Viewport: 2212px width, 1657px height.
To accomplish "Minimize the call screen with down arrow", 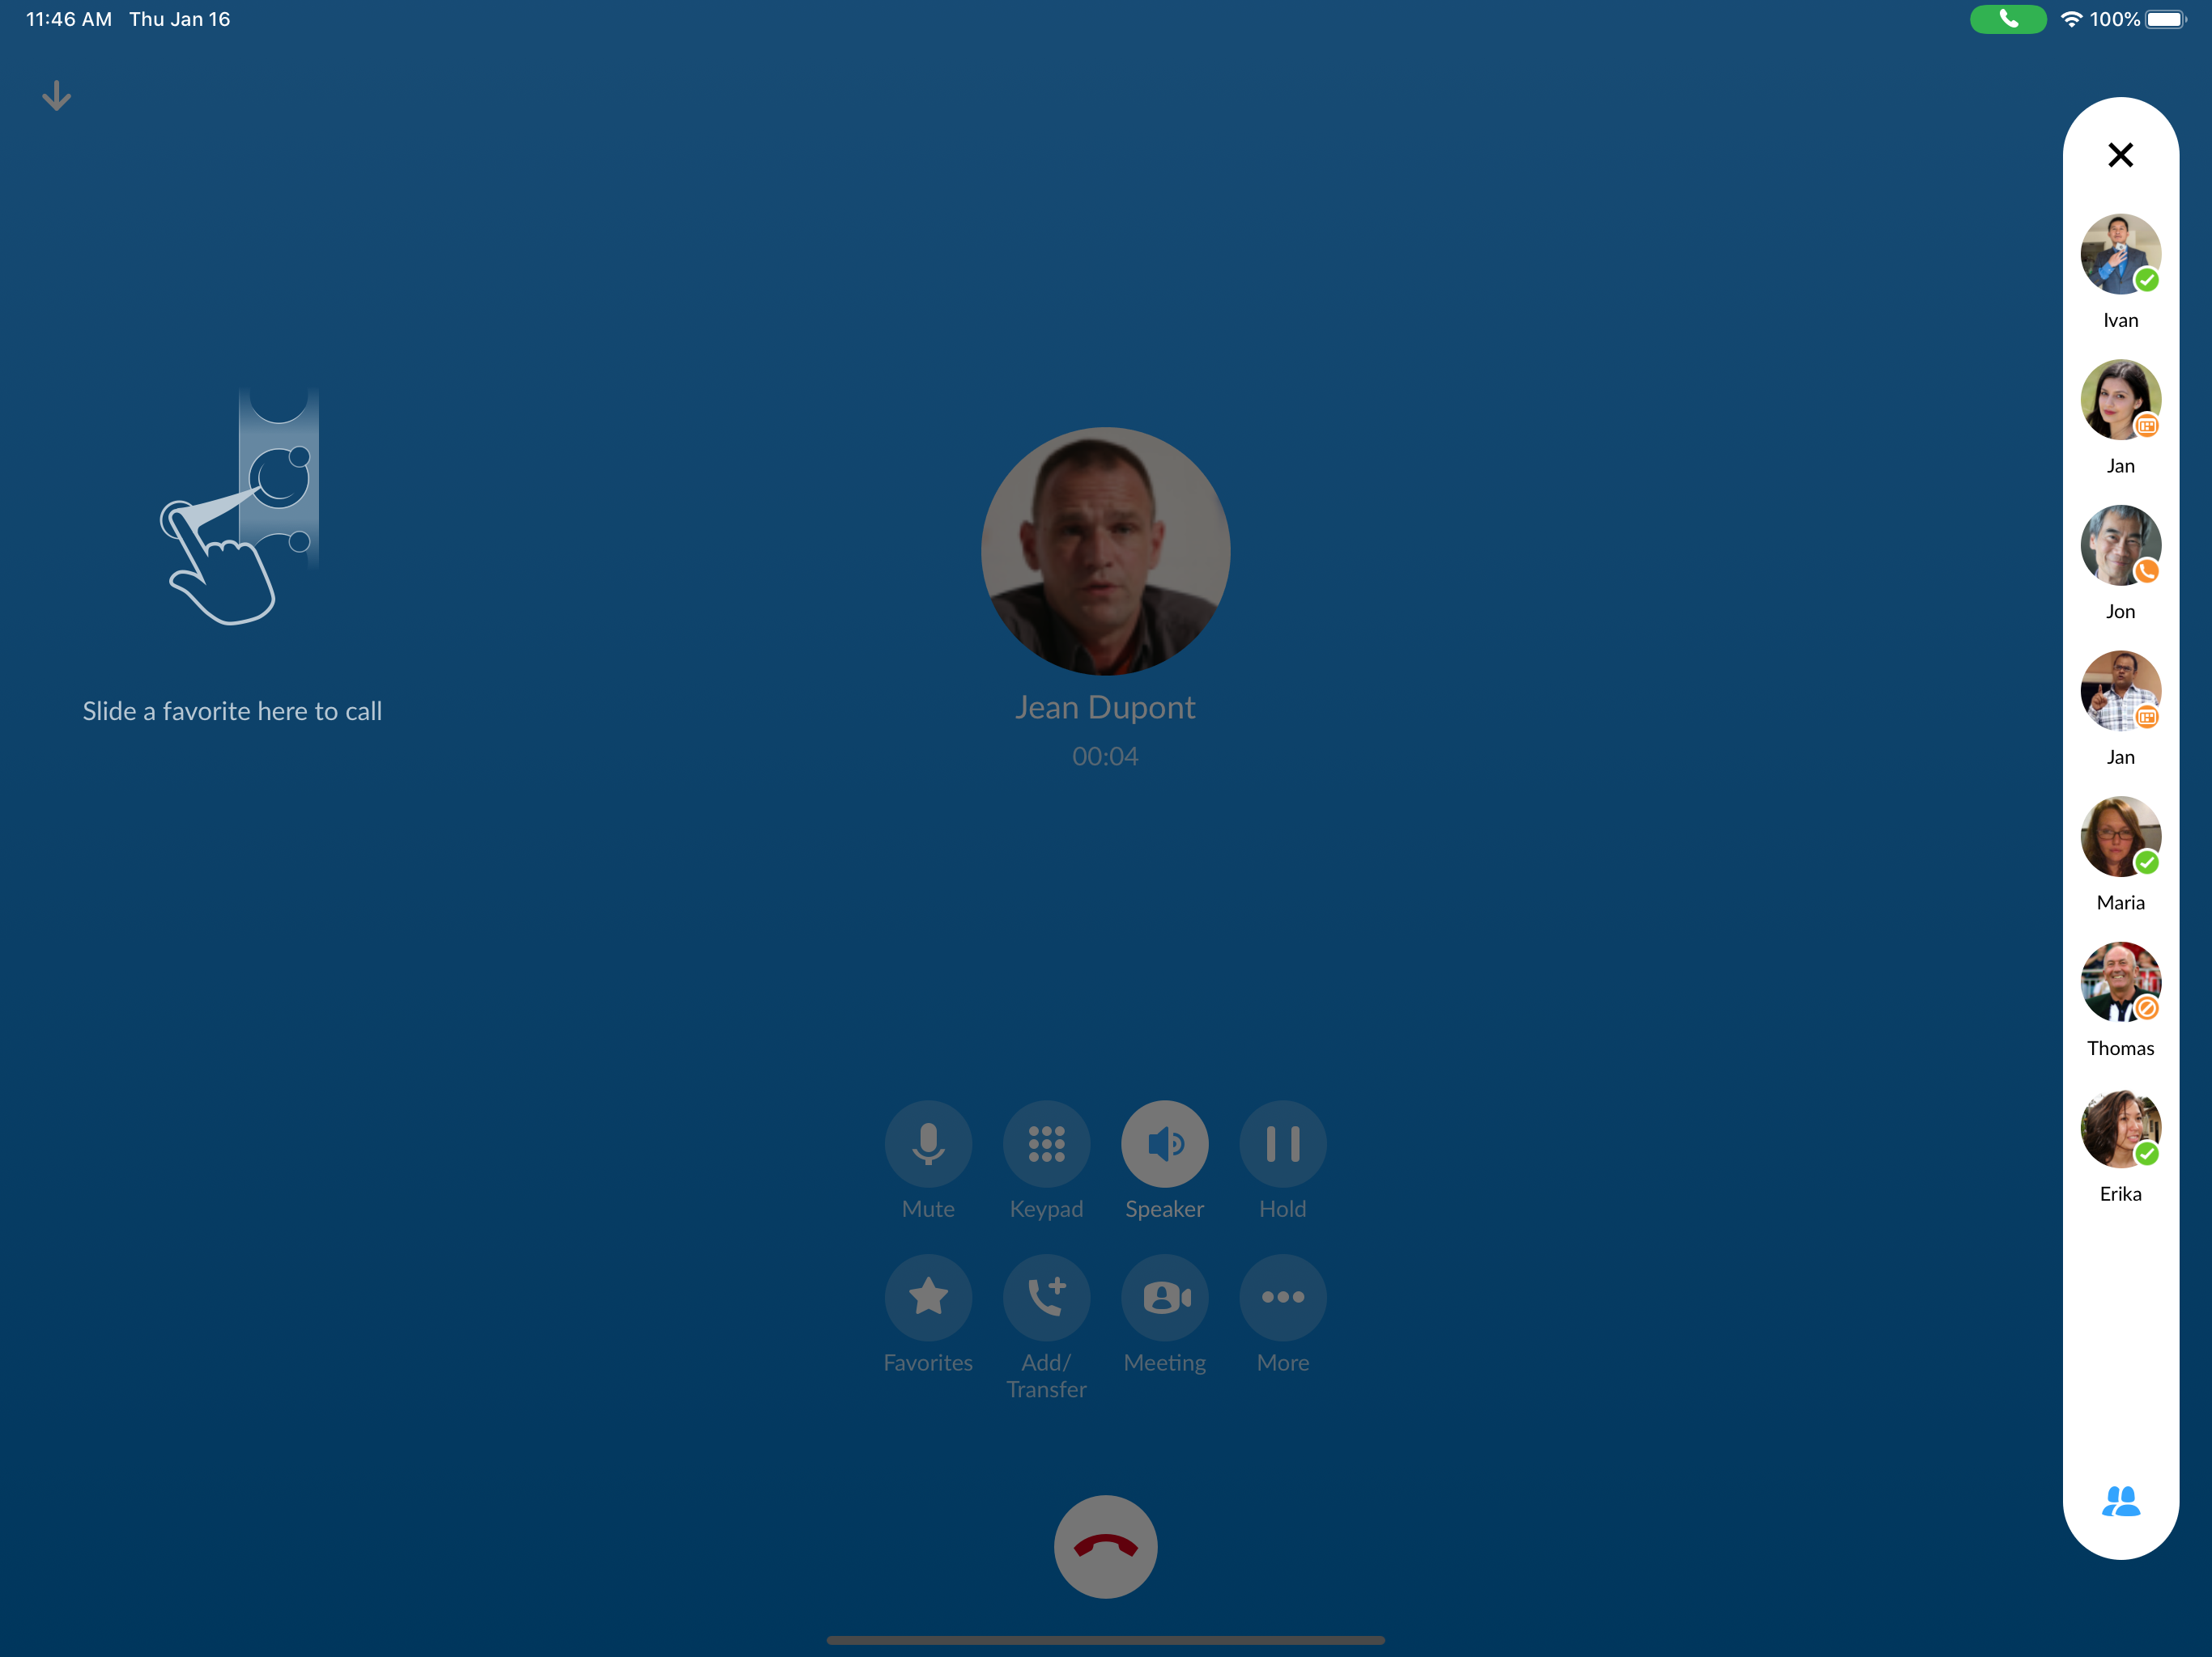I will [x=56, y=96].
